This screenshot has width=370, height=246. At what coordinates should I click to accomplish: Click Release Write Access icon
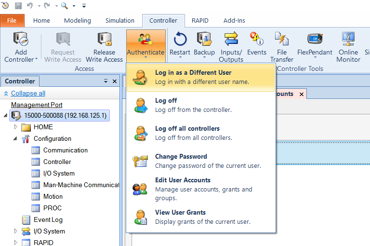coord(104,39)
